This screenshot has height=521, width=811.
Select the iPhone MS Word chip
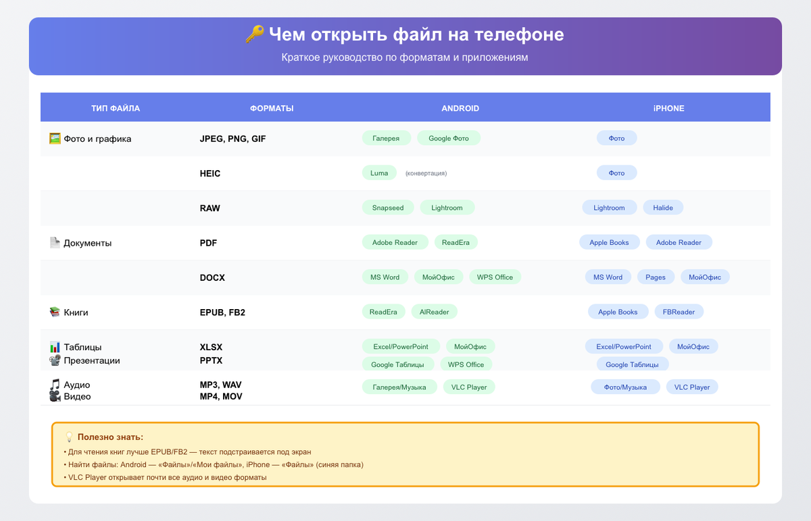[608, 277]
